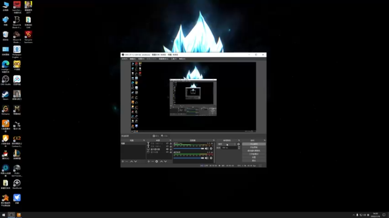Open Cyberpunk 2077 desktop icon
This screenshot has height=218, width=389.
tap(28, 7)
